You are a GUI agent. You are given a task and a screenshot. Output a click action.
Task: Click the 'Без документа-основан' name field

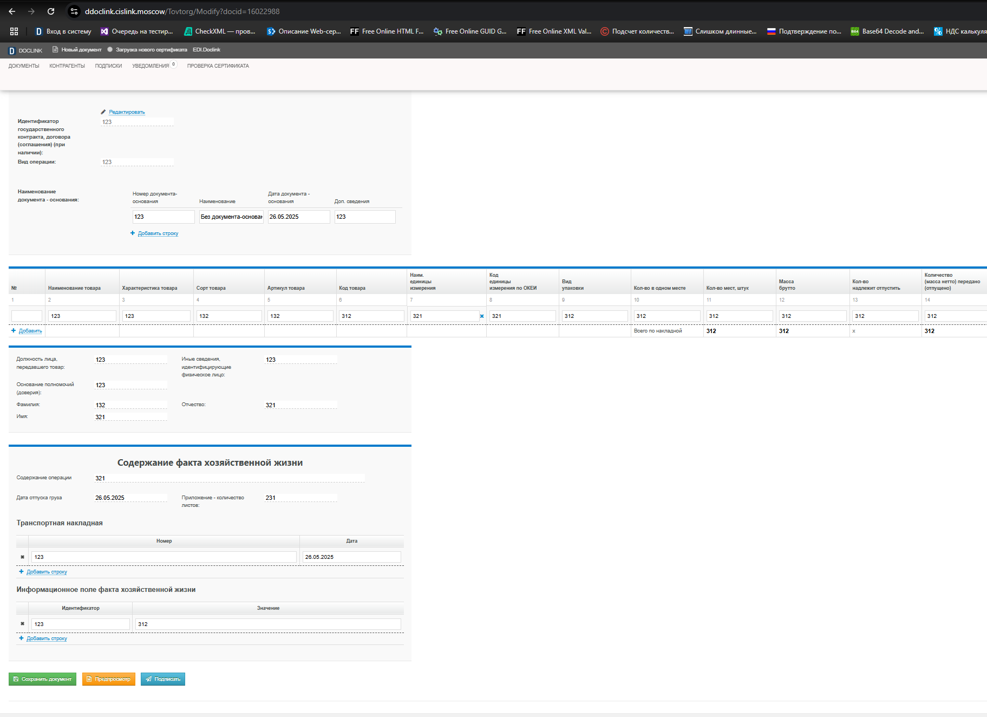tap(231, 217)
